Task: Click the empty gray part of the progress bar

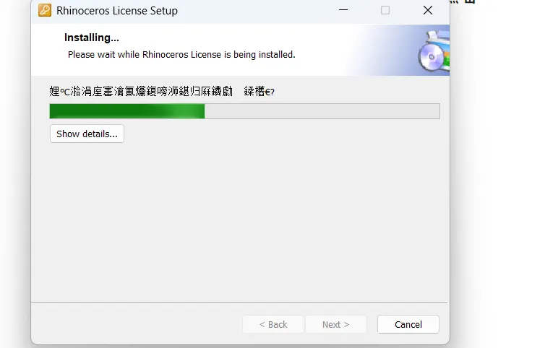Action: pyautogui.click(x=322, y=111)
